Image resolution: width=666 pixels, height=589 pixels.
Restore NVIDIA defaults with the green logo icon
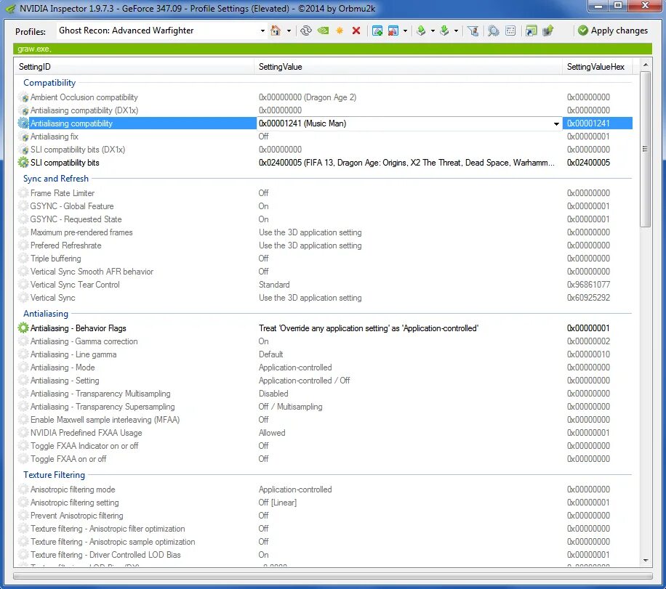tap(324, 31)
